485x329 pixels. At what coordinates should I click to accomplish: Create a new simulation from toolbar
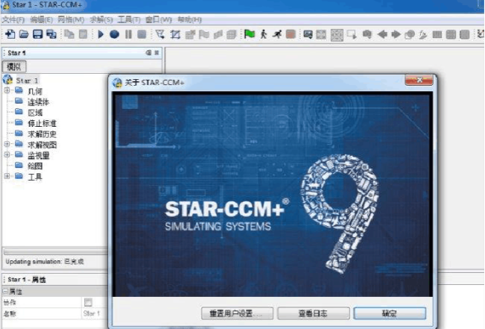10,34
